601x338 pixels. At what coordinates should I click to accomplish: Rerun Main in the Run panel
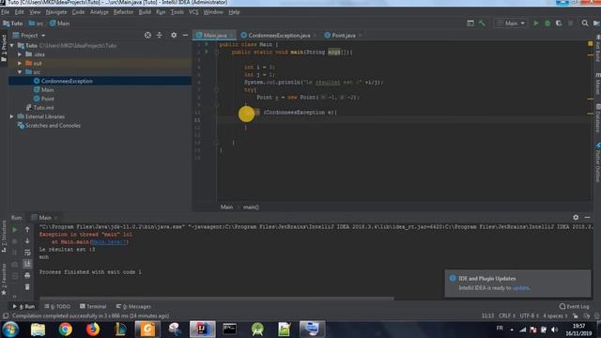15,229
